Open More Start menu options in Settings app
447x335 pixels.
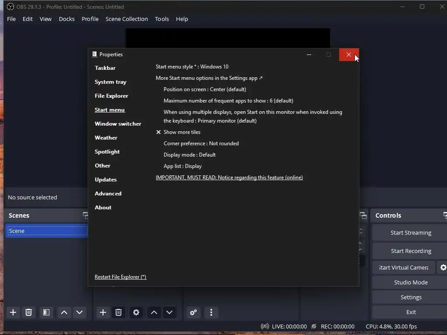[x=209, y=78]
